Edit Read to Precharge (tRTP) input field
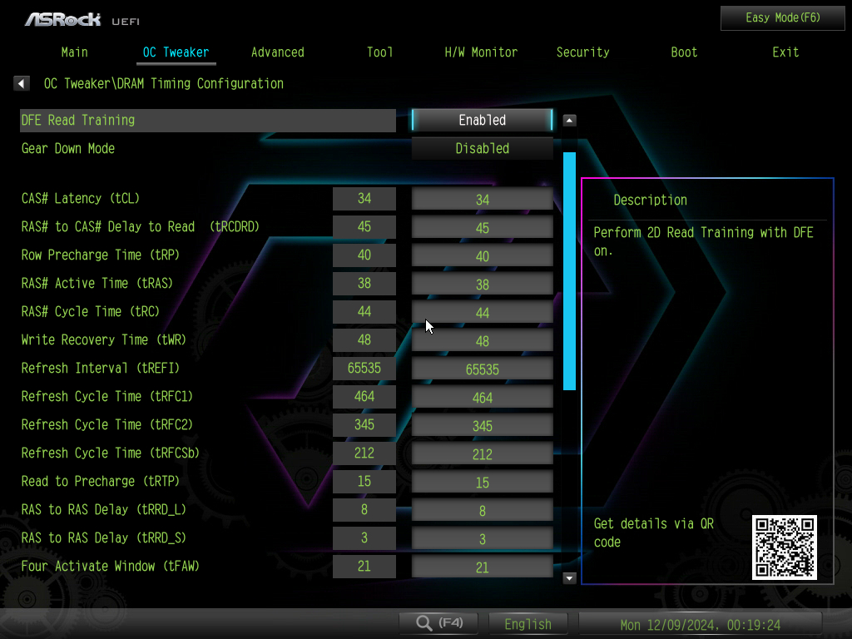 click(x=482, y=482)
